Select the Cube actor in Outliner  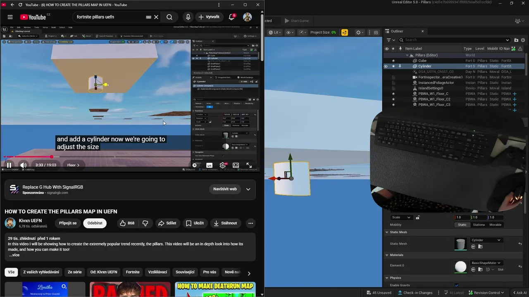(x=422, y=61)
